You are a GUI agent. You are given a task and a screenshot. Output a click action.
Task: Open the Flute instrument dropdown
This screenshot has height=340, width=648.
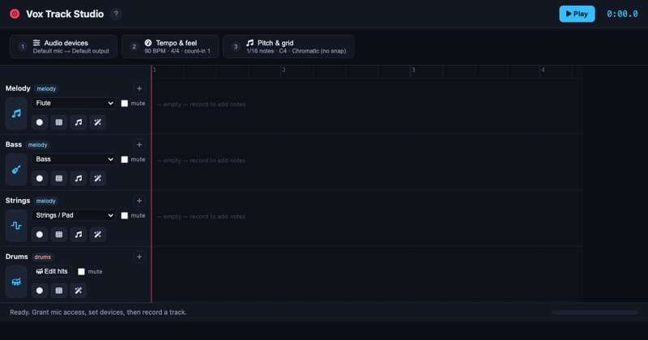point(74,104)
